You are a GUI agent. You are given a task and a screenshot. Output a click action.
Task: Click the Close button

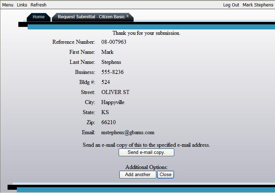[x=165, y=175]
